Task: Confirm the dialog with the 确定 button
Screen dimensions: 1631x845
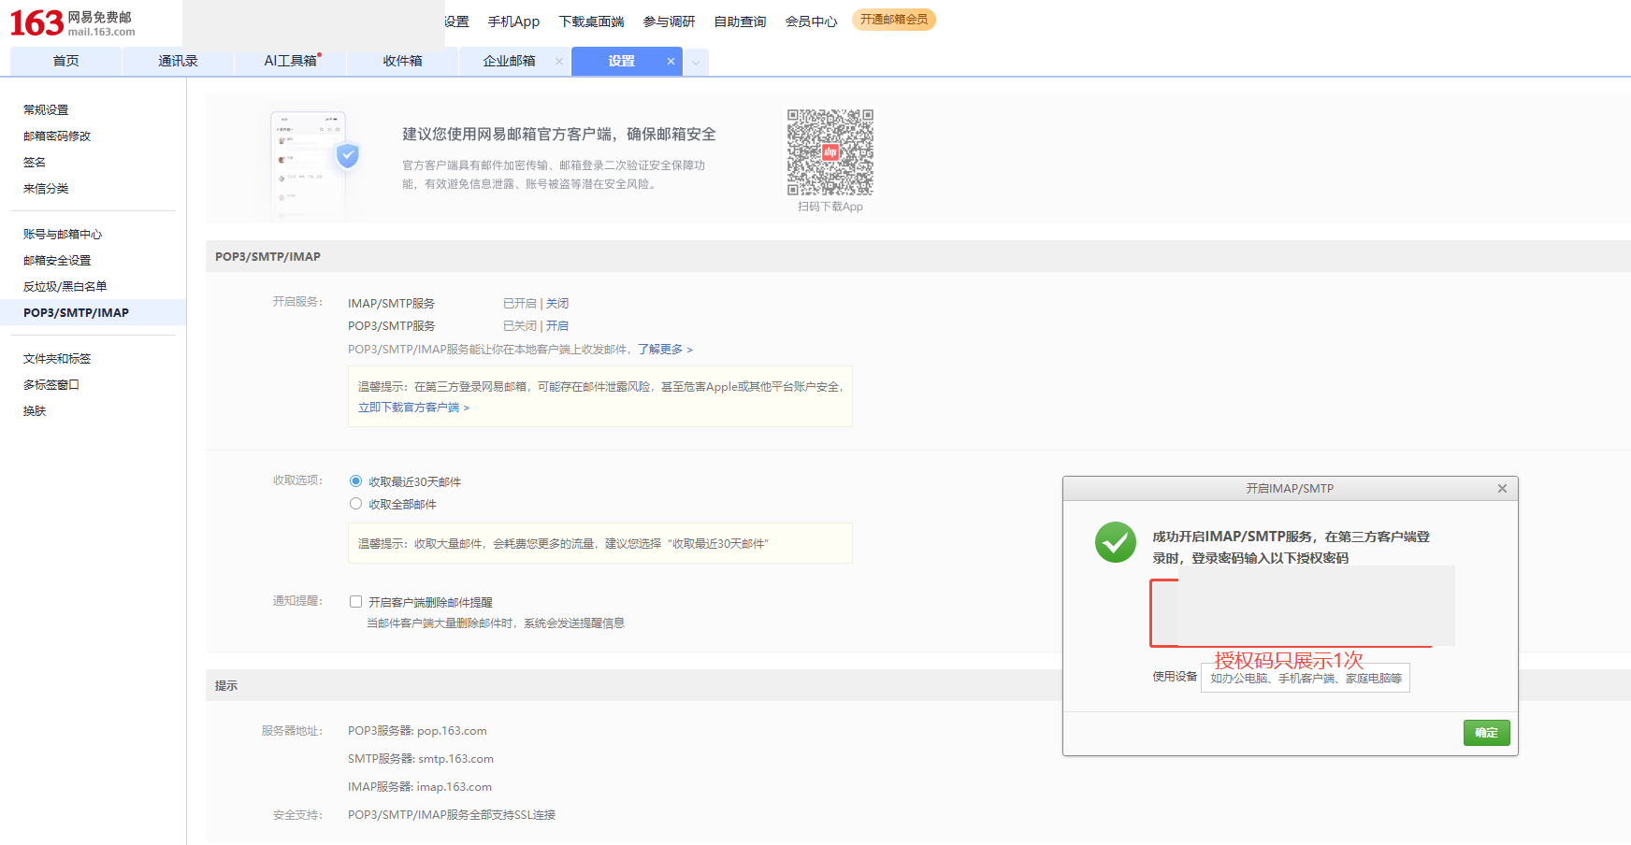Action: [x=1486, y=733]
